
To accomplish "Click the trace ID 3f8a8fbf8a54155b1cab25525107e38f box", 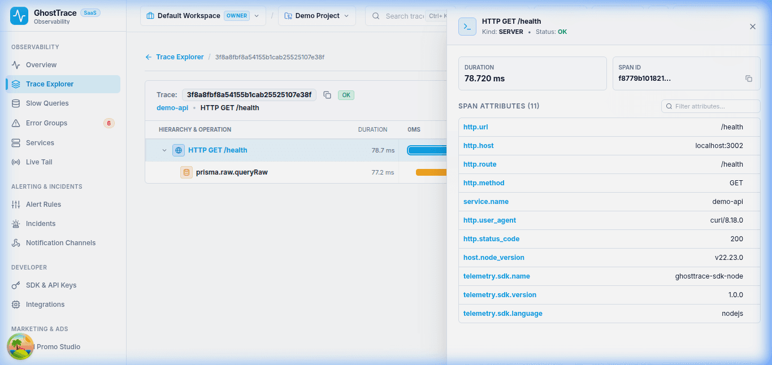I will (x=249, y=95).
